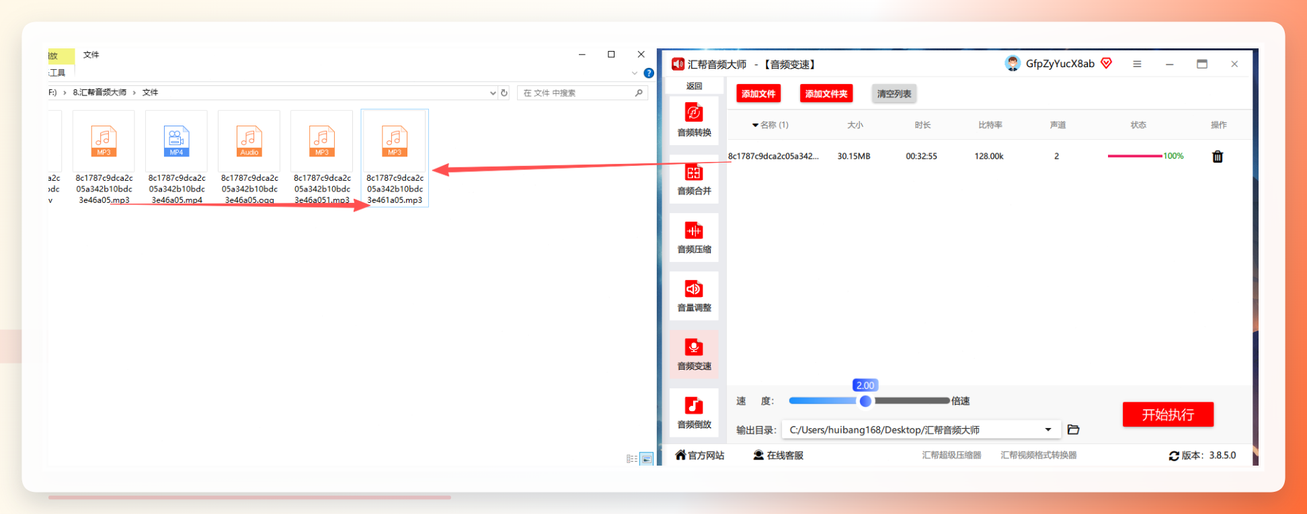
Task: Click the 版本: 3.8.5.0 text
Action: tap(1209, 456)
